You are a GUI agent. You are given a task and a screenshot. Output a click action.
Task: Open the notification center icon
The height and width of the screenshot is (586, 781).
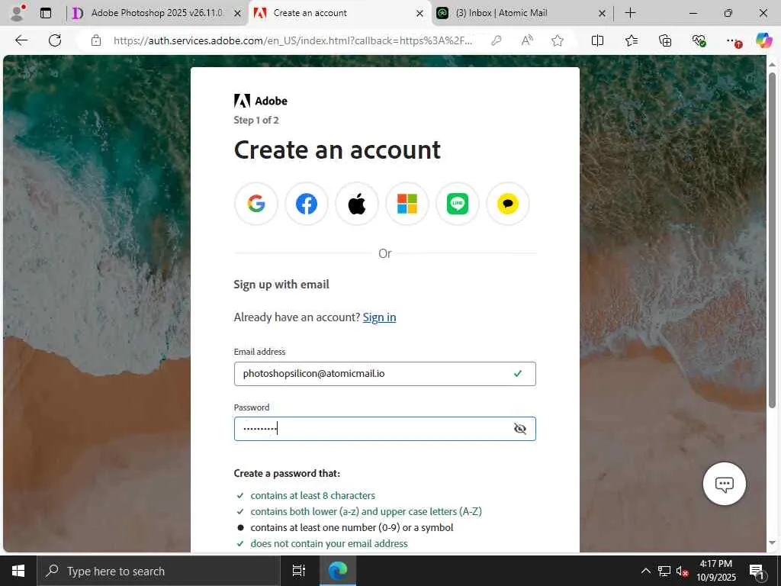[x=757, y=572]
